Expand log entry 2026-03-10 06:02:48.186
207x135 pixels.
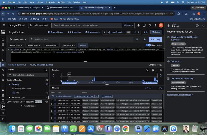coord(52,111)
